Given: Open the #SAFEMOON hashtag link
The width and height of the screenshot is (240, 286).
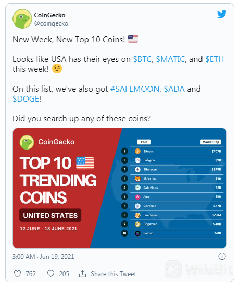Looking at the screenshot, I should click(x=135, y=89).
